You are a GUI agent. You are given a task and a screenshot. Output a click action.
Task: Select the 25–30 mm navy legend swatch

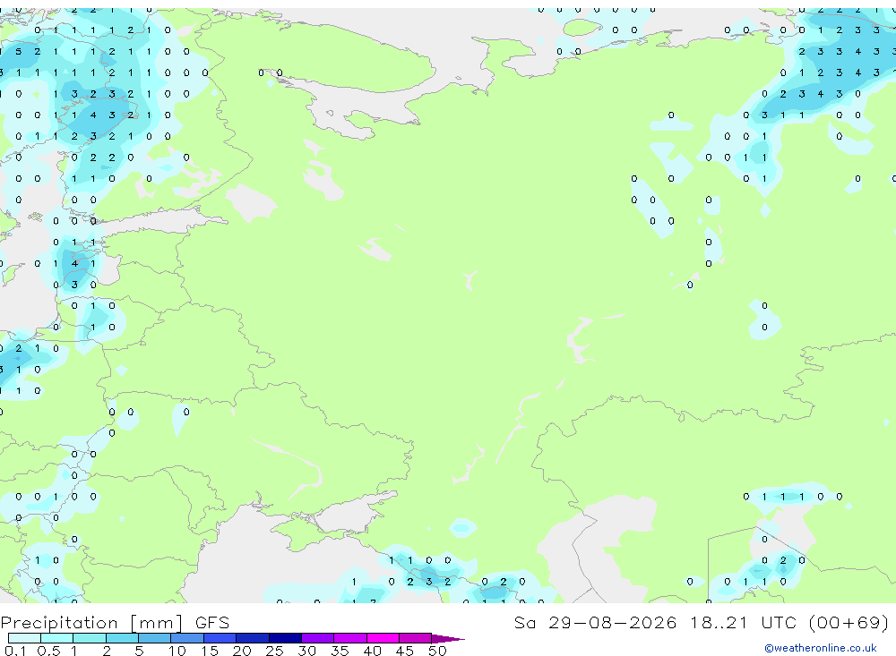point(285,638)
